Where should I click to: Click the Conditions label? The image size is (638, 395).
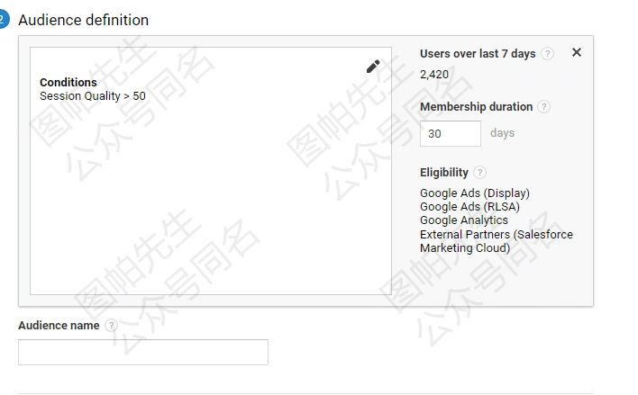click(x=68, y=83)
